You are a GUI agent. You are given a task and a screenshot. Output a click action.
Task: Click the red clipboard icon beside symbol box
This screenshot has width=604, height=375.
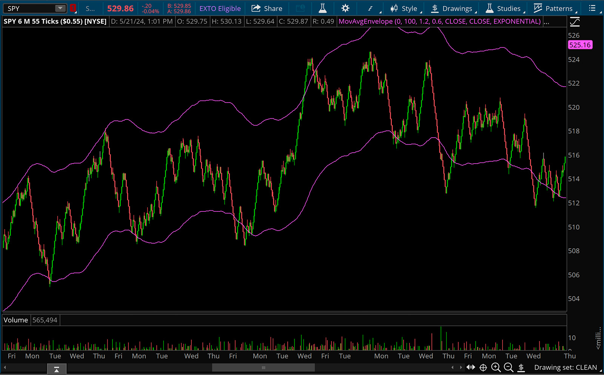click(73, 8)
